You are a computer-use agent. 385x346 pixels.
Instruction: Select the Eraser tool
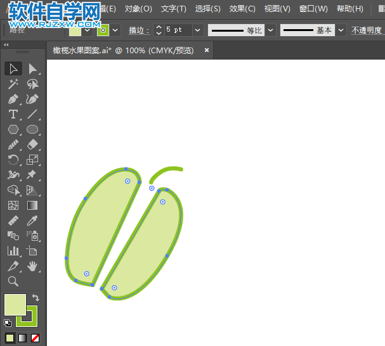33,144
